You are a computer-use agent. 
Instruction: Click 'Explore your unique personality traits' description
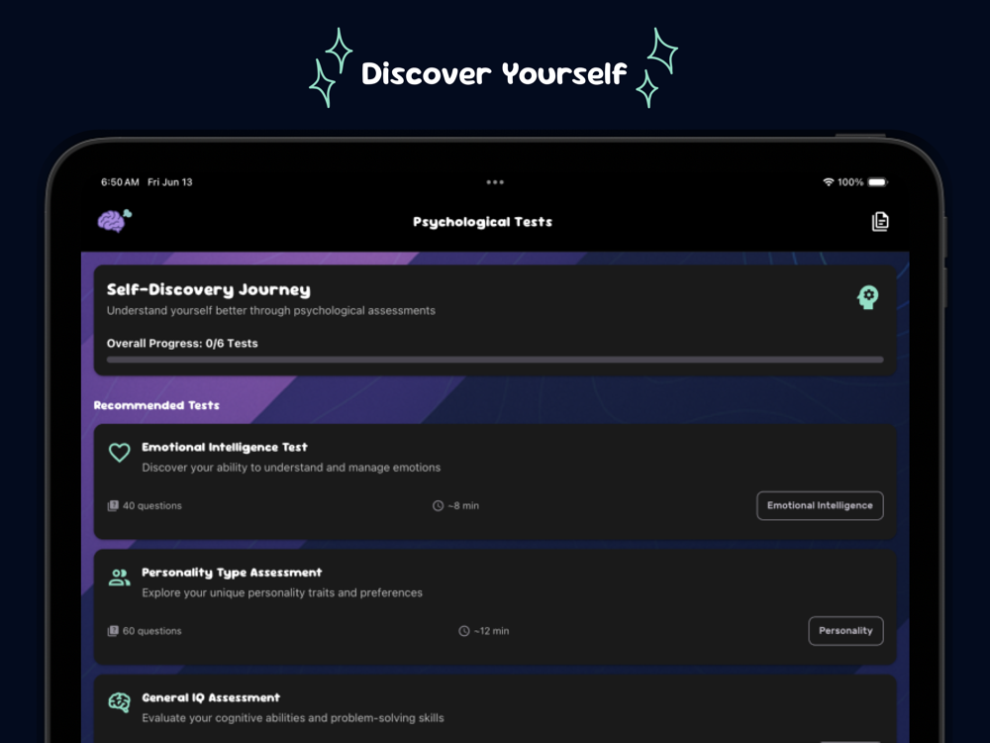click(282, 592)
